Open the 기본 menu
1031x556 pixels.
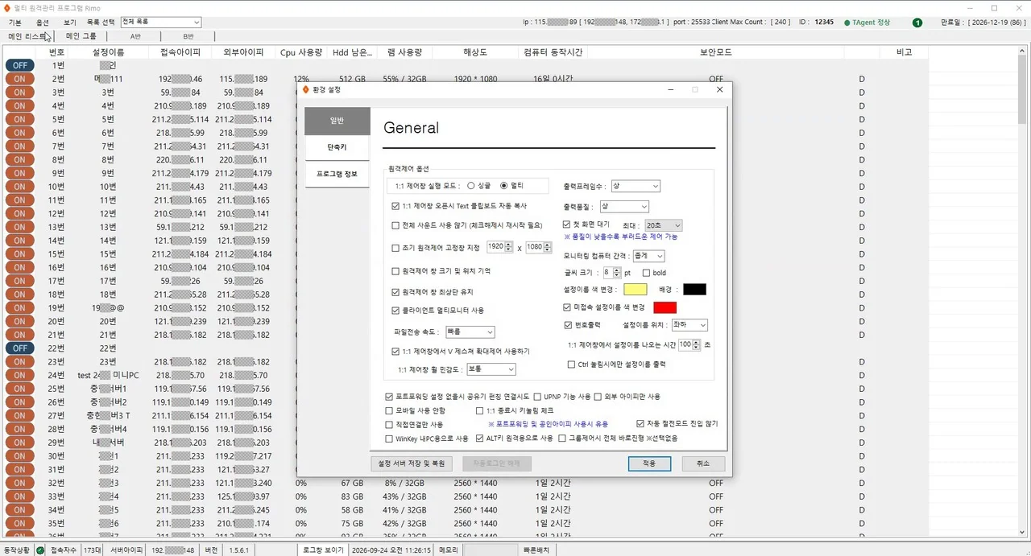click(15, 23)
